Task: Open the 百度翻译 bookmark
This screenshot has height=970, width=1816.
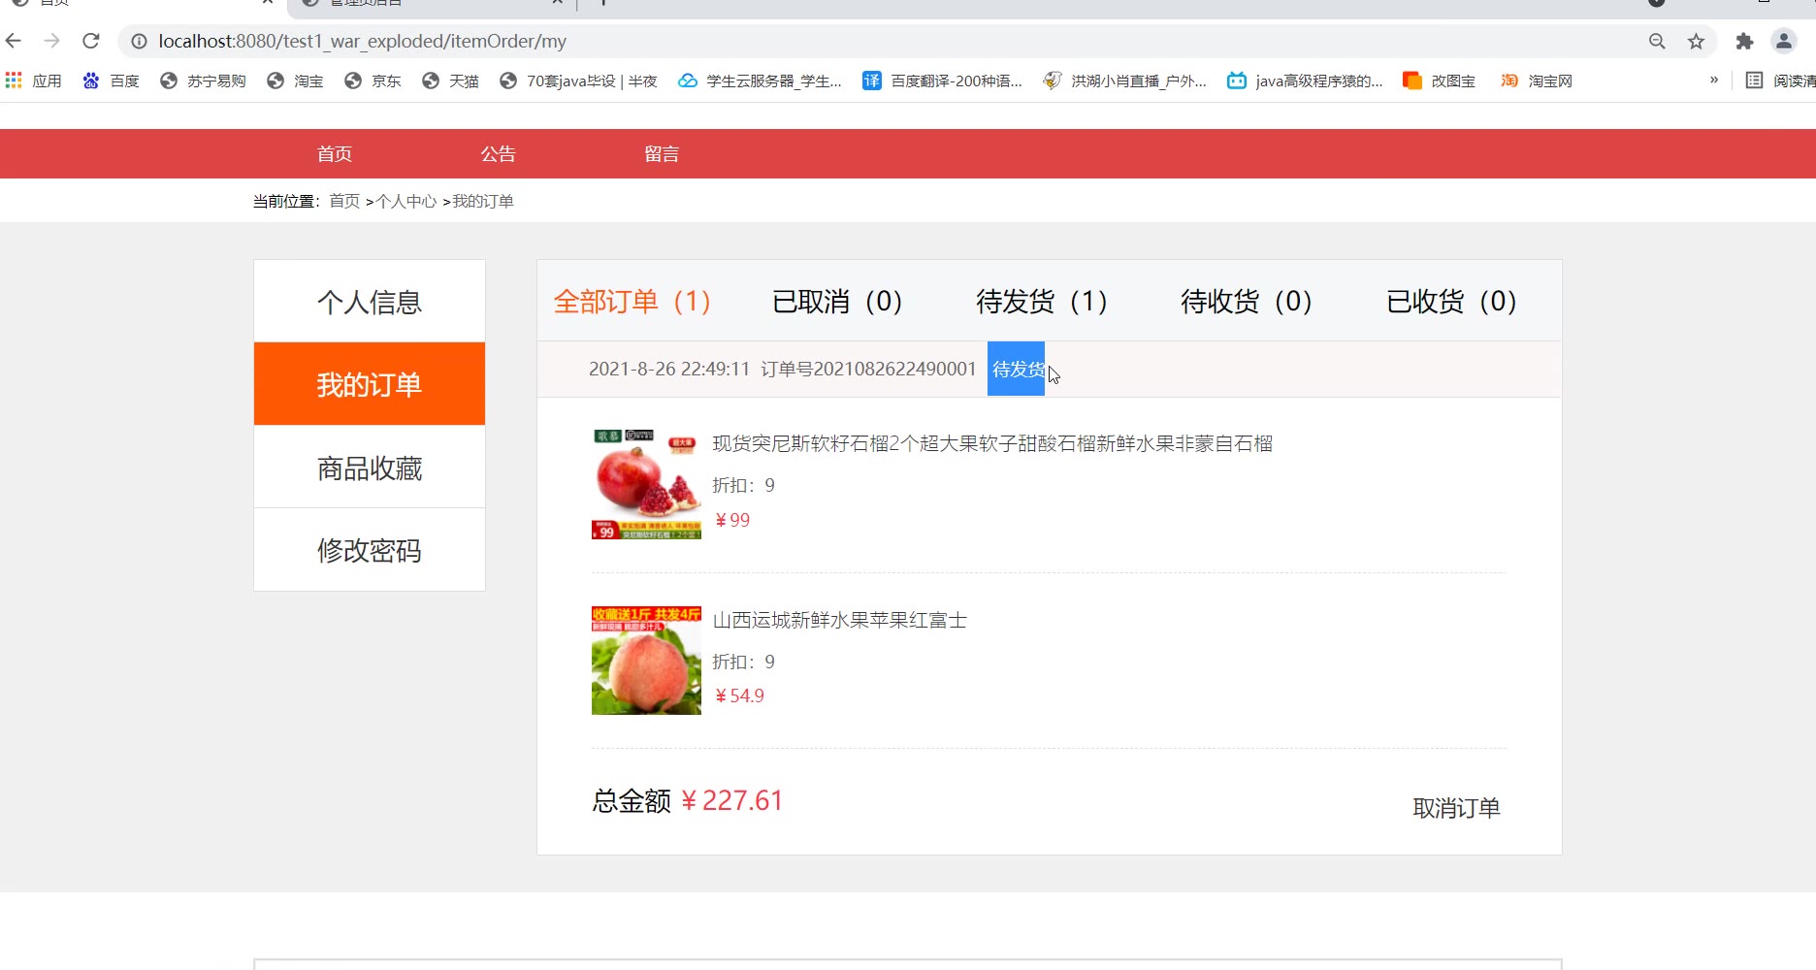Action: click(943, 81)
